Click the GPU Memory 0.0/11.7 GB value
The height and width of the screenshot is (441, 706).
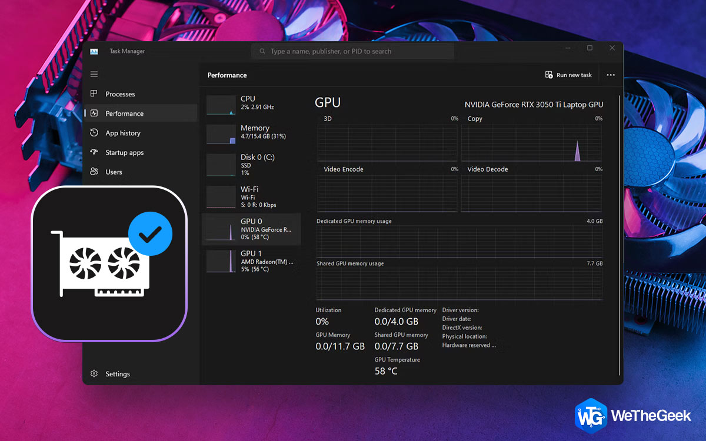[x=340, y=346]
